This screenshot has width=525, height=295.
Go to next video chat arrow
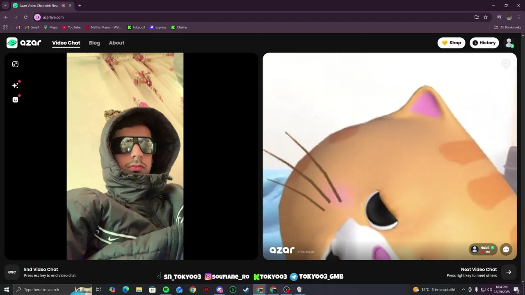[x=509, y=272]
